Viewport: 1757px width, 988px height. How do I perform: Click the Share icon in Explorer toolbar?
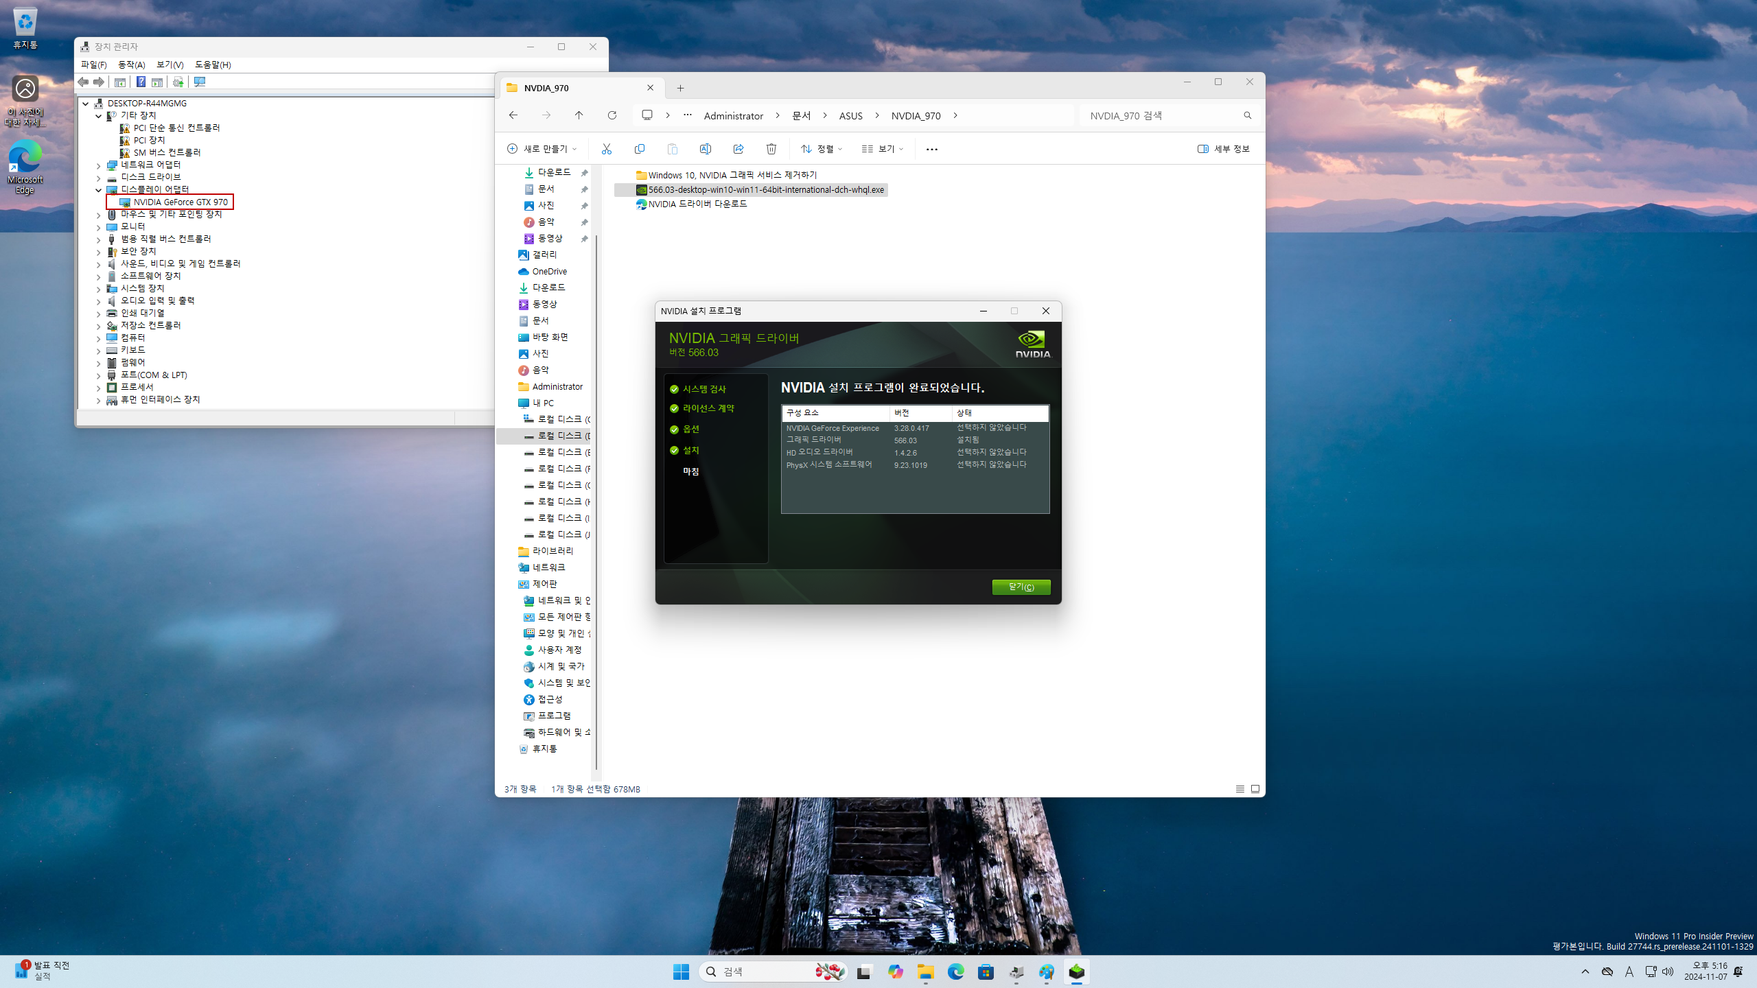(x=738, y=149)
